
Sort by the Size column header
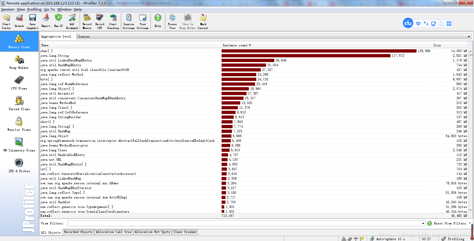(x=450, y=45)
